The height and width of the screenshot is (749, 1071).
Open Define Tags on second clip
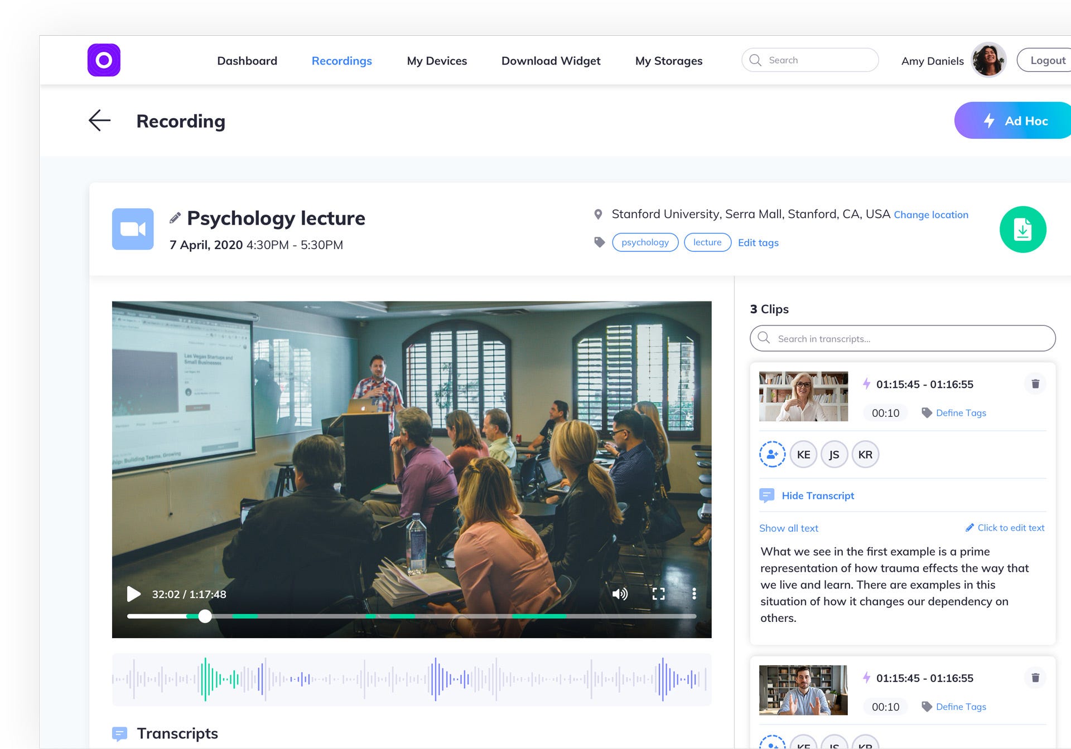pos(961,707)
